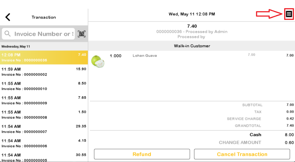Focus the Invoice Number search field
Viewport: 295px width, 162px height.
tap(38, 34)
